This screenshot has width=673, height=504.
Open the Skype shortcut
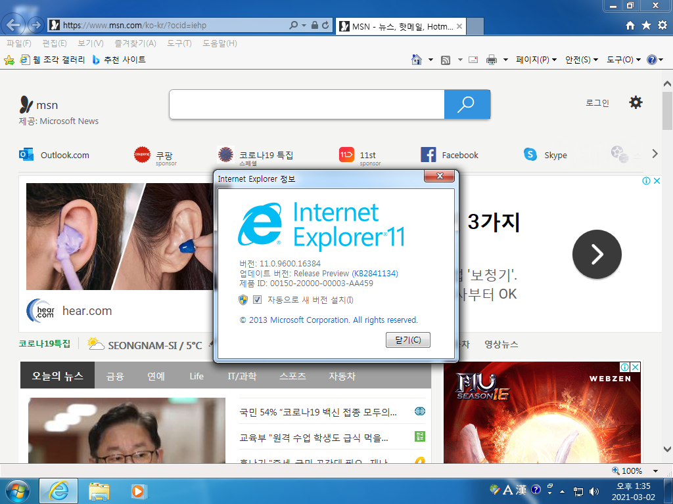[545, 155]
